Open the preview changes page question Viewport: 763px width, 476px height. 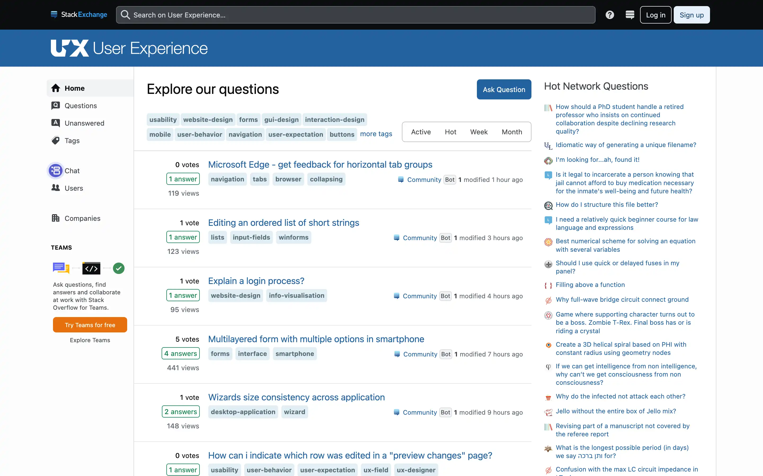tap(350, 456)
